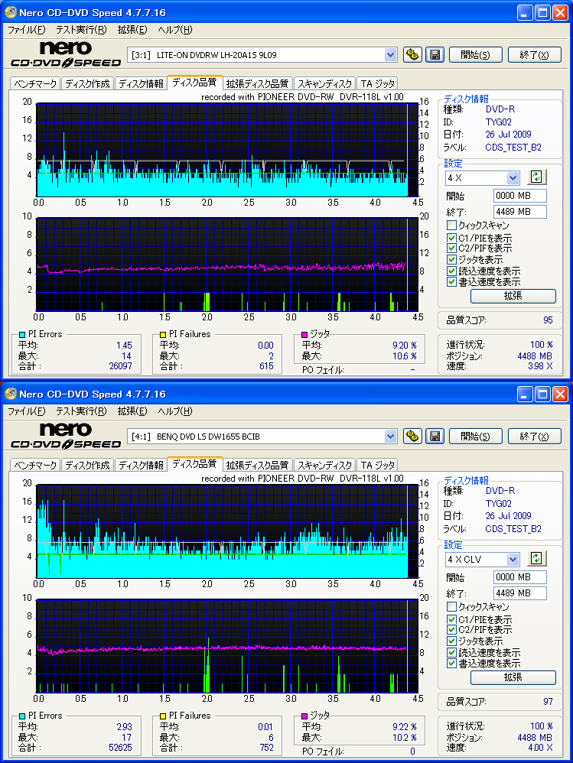Maximize the top Nero window

[542, 13]
